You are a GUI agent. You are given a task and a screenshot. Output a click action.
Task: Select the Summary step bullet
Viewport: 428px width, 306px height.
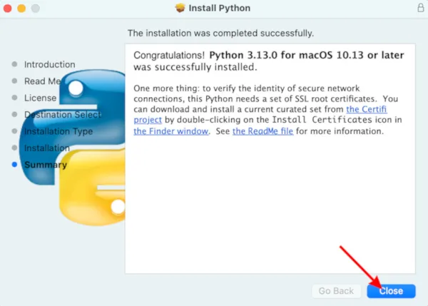tap(14, 164)
